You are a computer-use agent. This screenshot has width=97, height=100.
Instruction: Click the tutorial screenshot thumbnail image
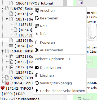click(x=92, y=33)
